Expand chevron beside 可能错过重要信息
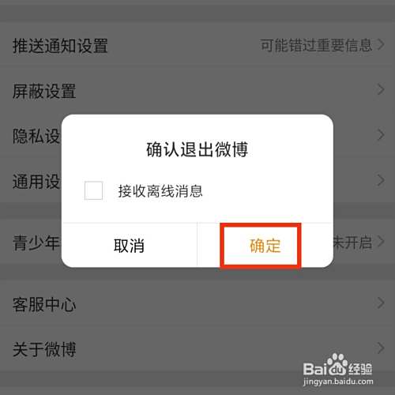 tap(381, 45)
